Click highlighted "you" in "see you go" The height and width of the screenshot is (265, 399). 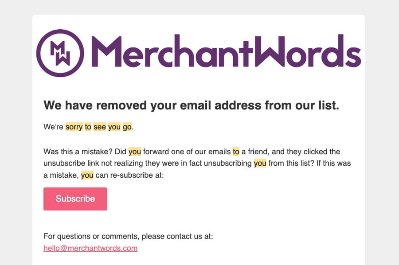coord(114,127)
